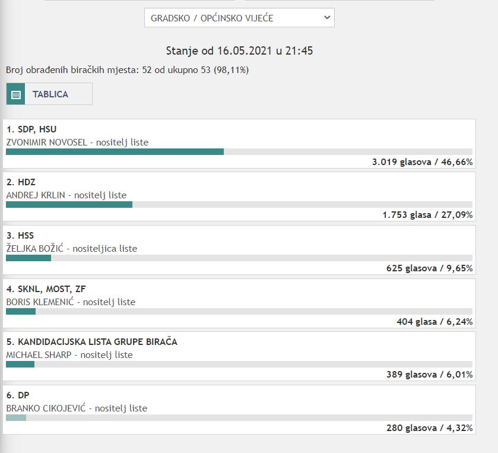Click candidate name Zvonimir Novosel
Image resolution: width=498 pixels, height=453 pixels.
point(44,142)
